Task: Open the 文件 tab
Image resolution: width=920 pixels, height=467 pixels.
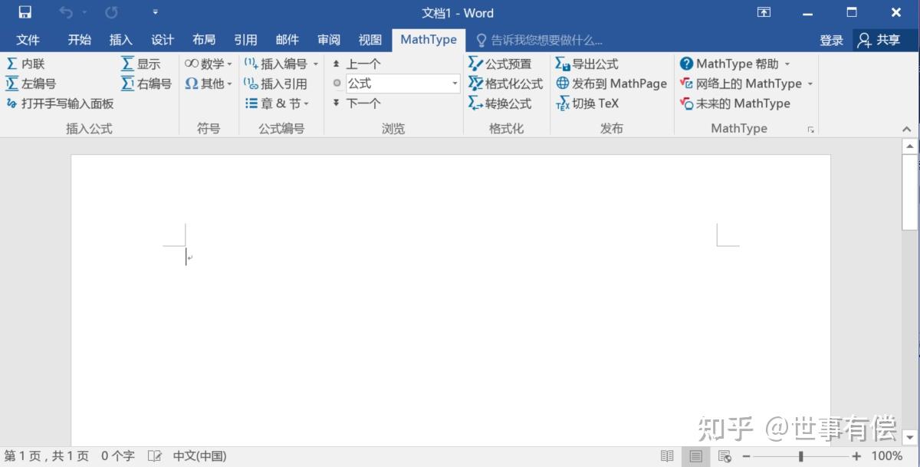Action: [x=28, y=40]
